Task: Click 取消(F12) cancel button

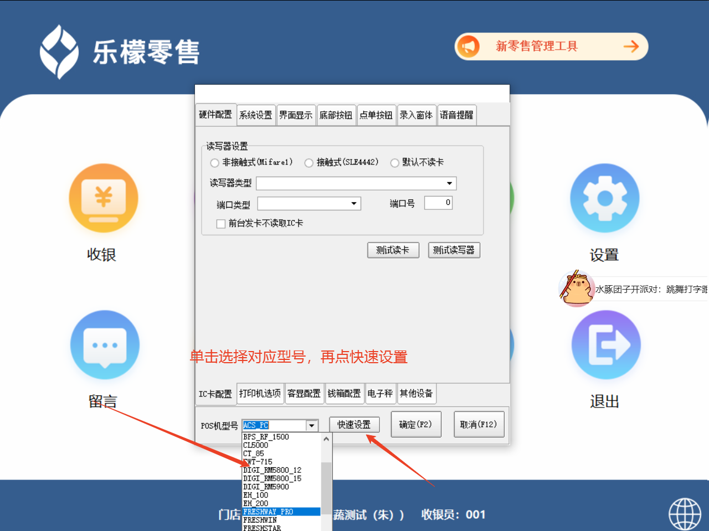Action: click(x=479, y=424)
